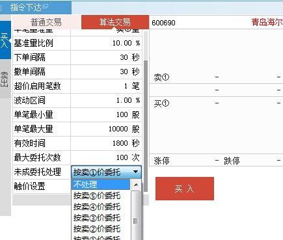
Task: Edit 最大委托次数 value 100 次
Action: (106, 157)
